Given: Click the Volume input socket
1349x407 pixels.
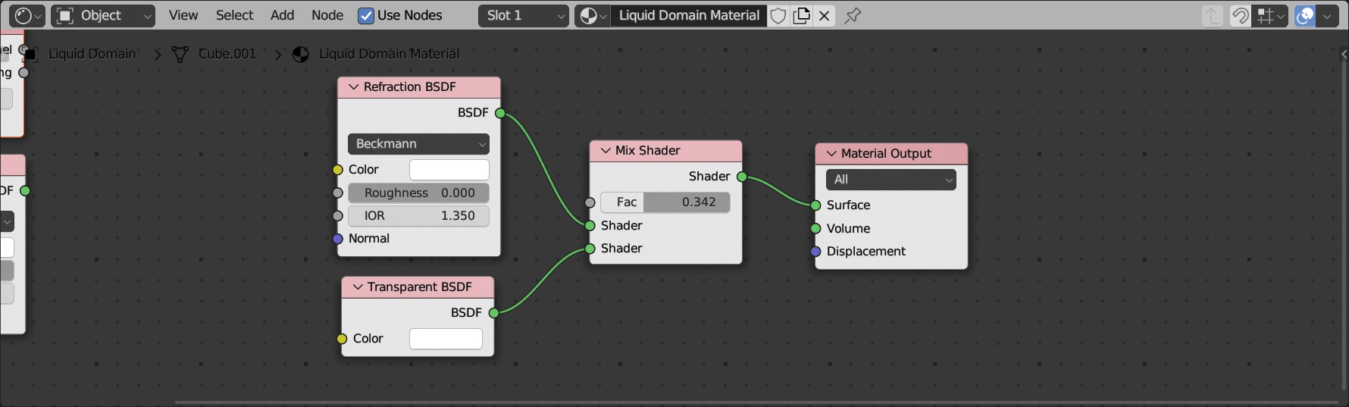Looking at the screenshot, I should pyautogui.click(x=815, y=229).
